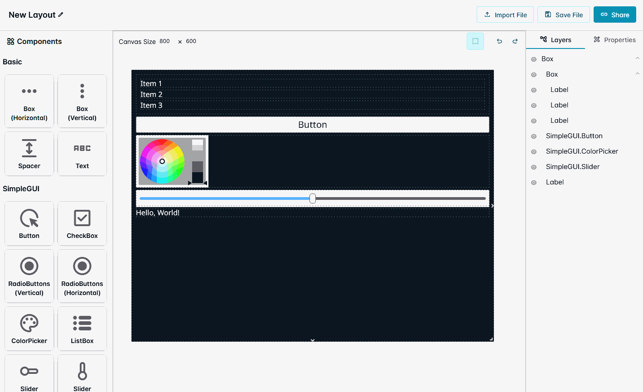
Task: Hide the SimpleGUI.Button layer
Action: coord(534,136)
